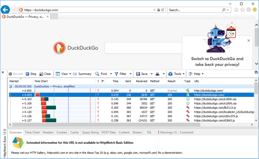
Task: Go back with the browser Back arrow
Action: coord(5,10)
